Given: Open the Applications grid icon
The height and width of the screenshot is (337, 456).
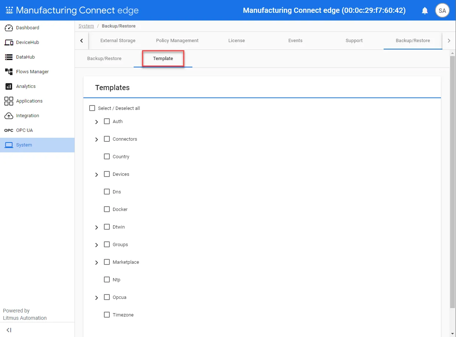Looking at the screenshot, I should click(x=9, y=101).
